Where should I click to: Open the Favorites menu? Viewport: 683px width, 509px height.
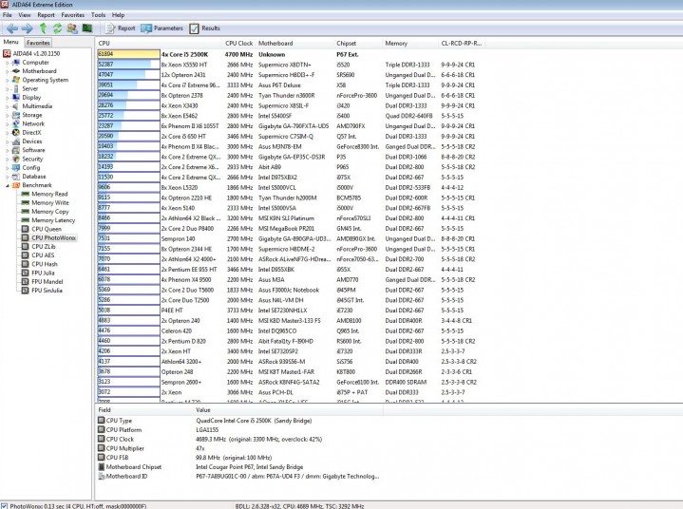point(73,15)
